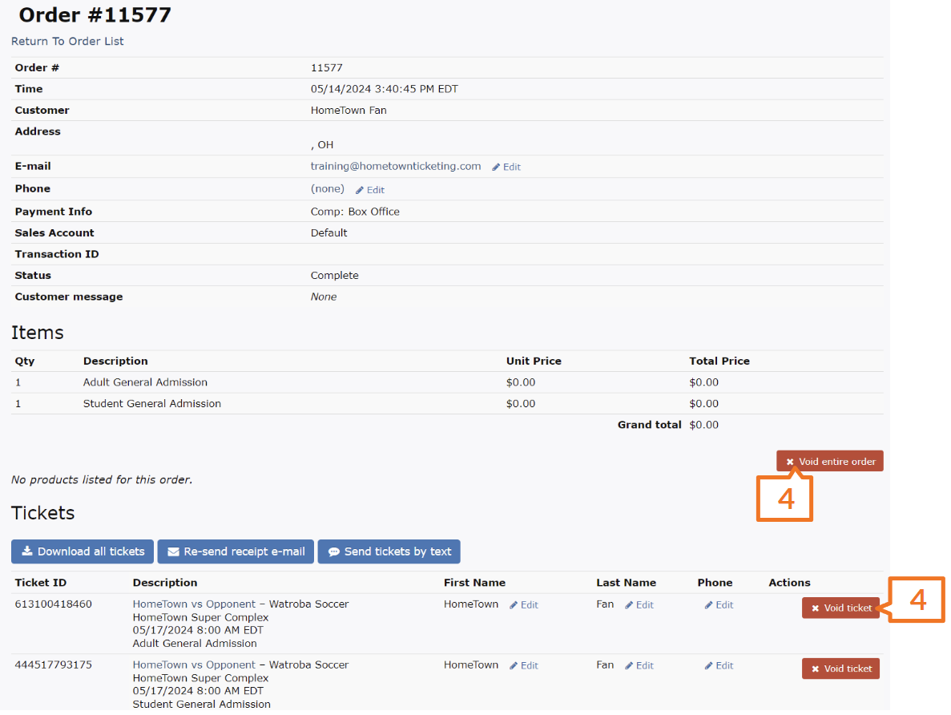Click the training@hometownticketing.com e-mail address
Image resolution: width=951 pixels, height=715 pixels.
coord(396,167)
